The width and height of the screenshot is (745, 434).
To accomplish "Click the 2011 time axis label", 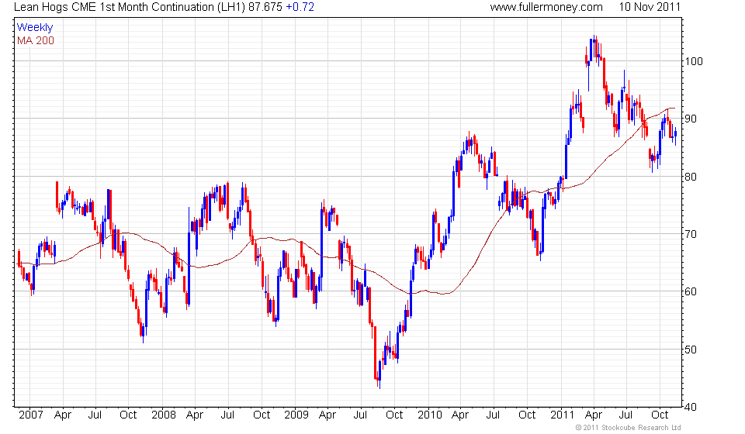I will click(x=562, y=415).
